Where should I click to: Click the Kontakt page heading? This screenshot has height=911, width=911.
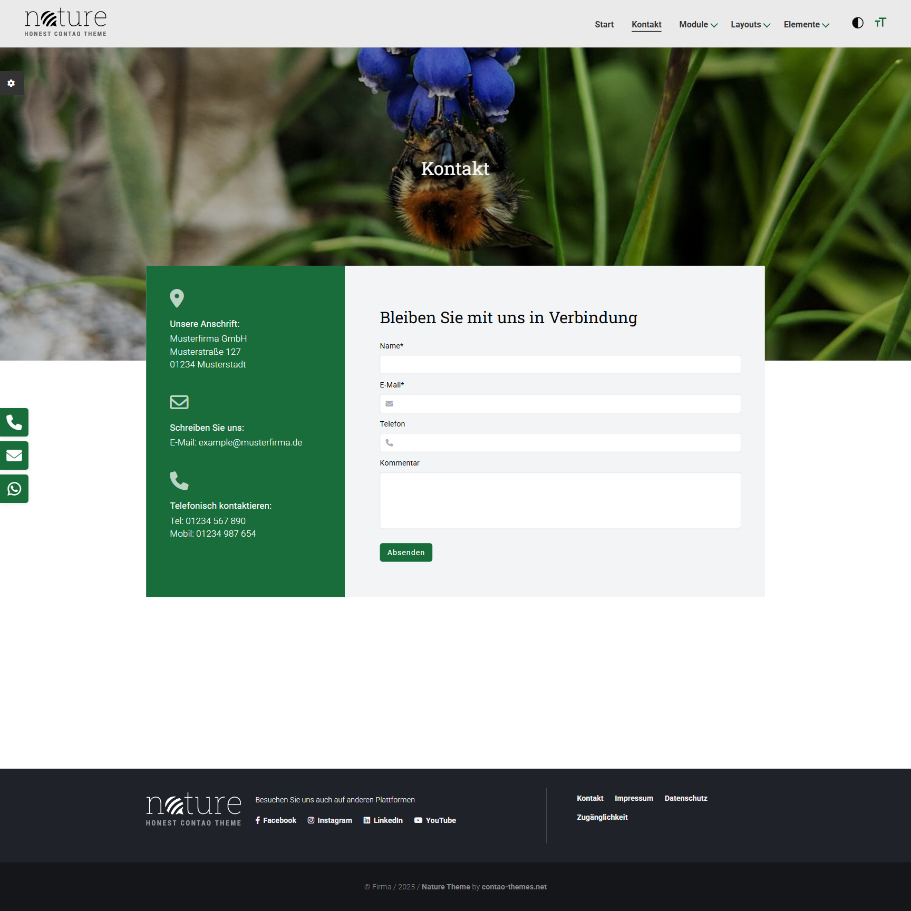455,169
